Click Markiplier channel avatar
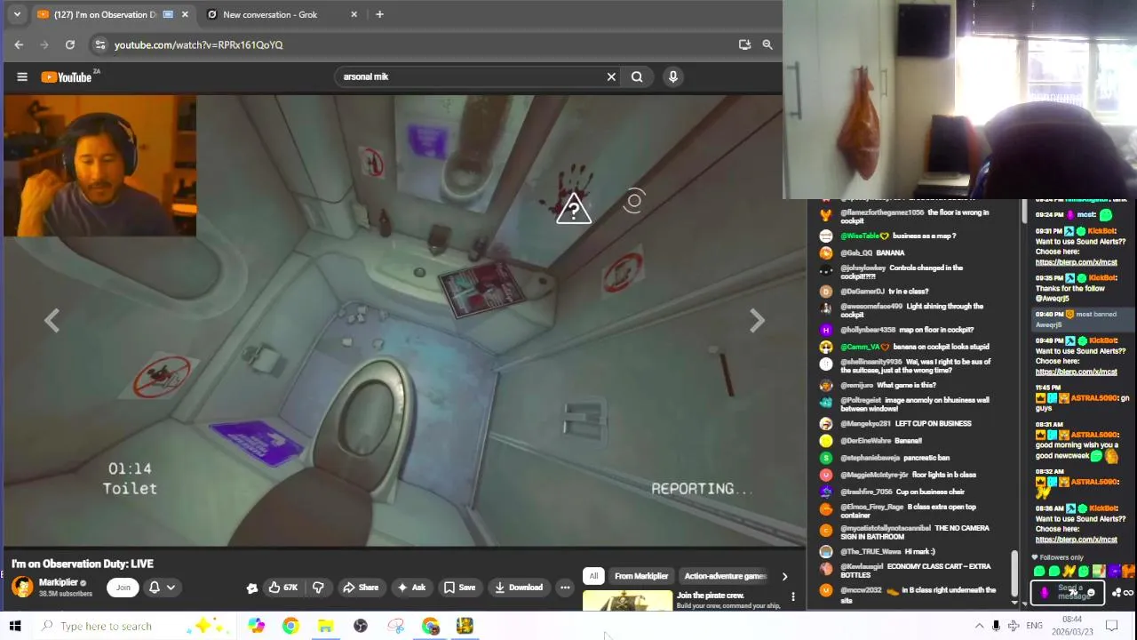The width and height of the screenshot is (1137, 640). (x=22, y=587)
